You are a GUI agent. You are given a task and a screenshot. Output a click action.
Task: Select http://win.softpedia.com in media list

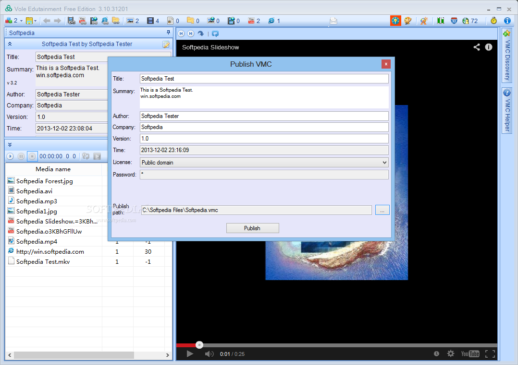tap(50, 252)
